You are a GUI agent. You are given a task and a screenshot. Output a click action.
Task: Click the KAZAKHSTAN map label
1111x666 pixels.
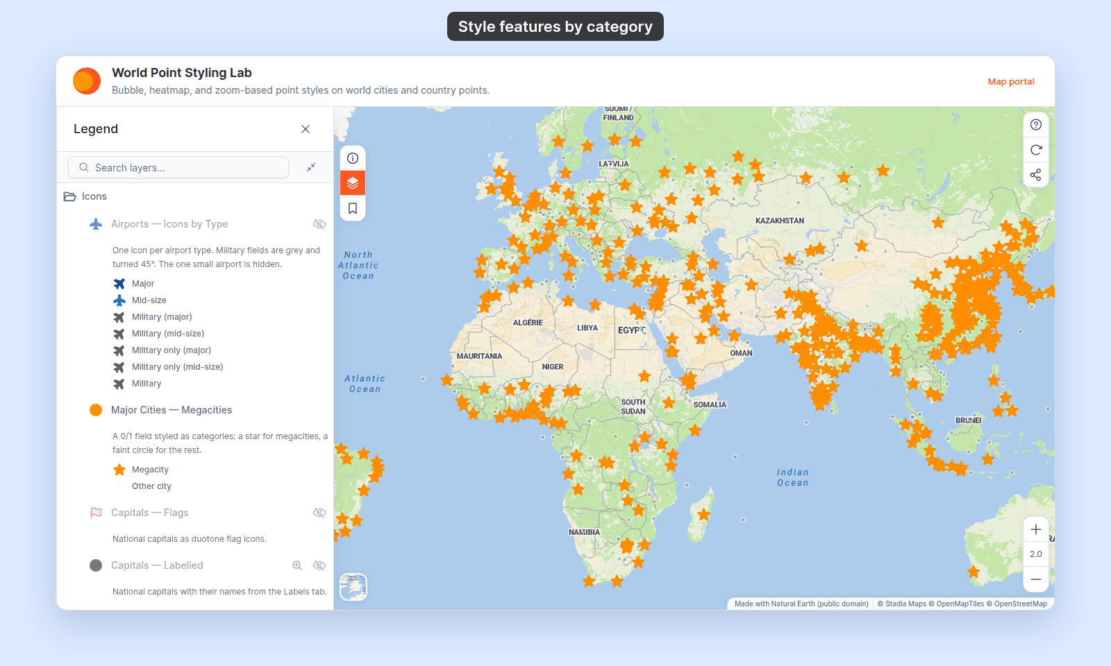[x=780, y=221]
